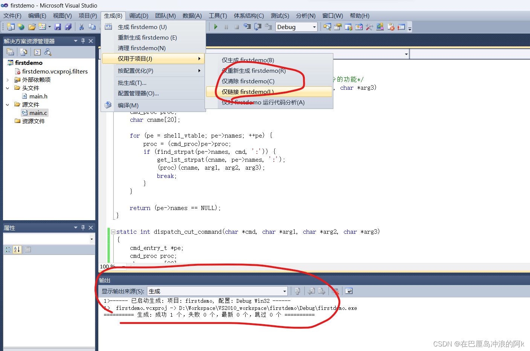Click Clear All output icon
530x351 pixels.
[335, 291]
